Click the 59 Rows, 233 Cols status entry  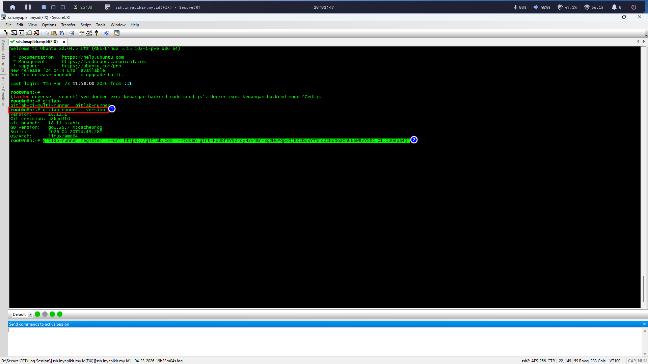tap(590, 361)
